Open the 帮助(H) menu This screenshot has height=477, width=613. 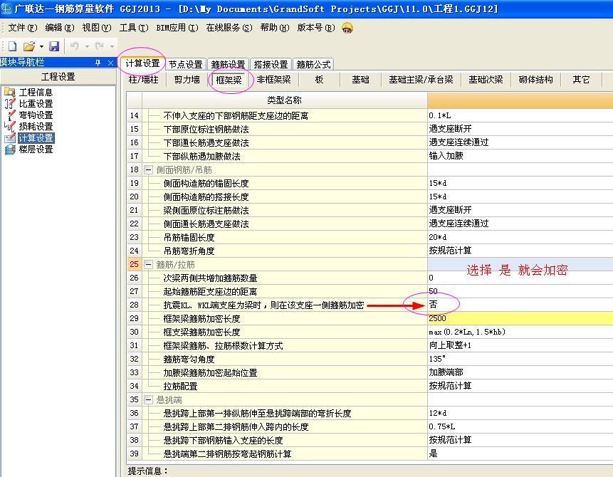coord(274,28)
